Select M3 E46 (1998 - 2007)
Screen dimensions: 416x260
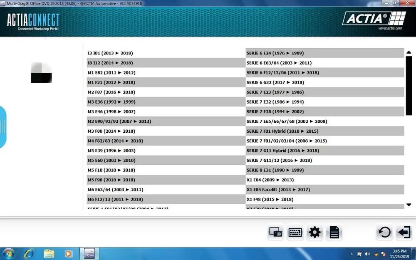tap(166, 111)
